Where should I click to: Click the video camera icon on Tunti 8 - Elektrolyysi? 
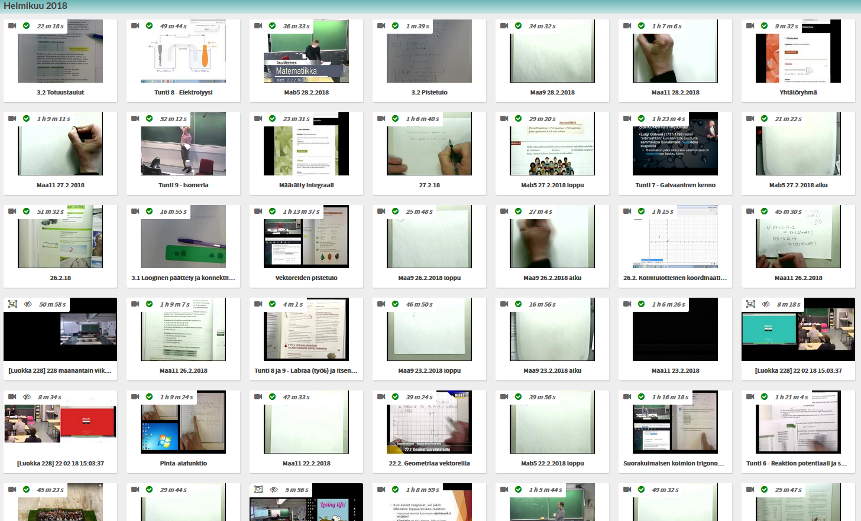[135, 26]
